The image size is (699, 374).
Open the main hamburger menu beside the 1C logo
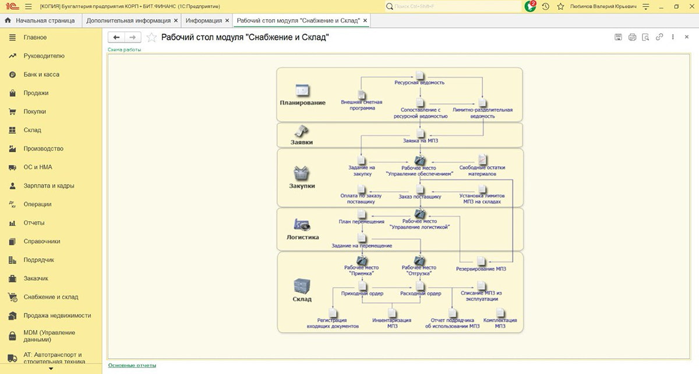(29, 6)
